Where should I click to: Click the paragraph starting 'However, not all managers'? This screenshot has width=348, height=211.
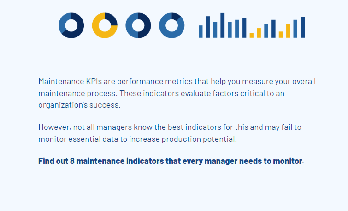(x=170, y=133)
